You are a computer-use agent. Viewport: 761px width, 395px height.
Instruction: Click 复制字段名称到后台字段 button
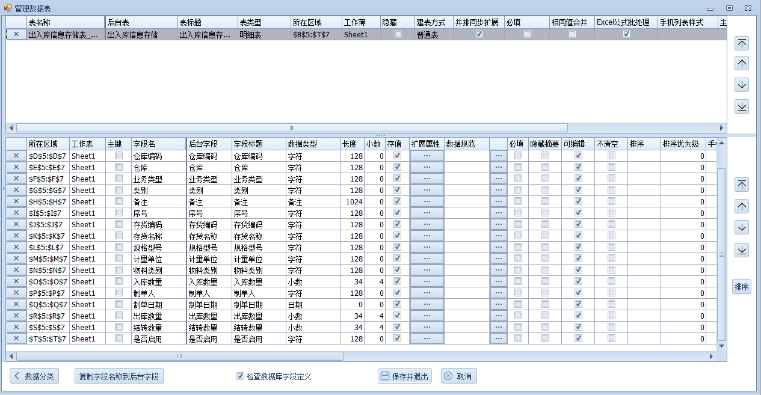tap(119, 376)
